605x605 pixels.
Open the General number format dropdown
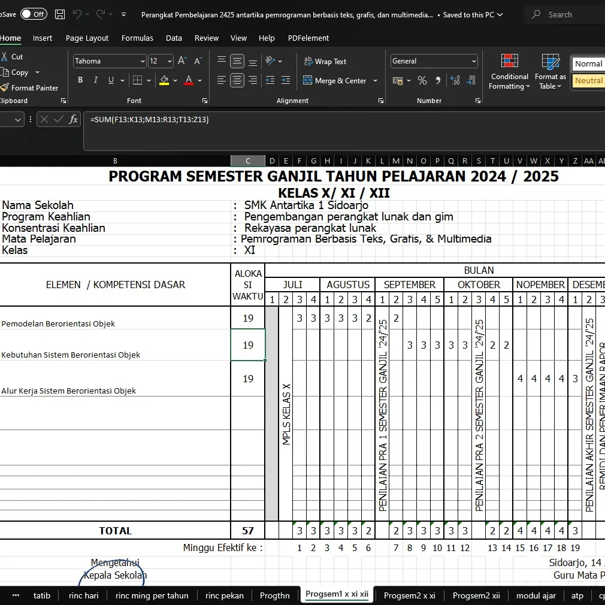pyautogui.click(x=475, y=60)
